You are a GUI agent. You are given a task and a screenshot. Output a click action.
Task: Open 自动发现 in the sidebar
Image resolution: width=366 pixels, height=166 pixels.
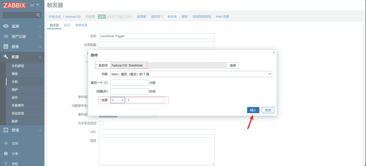(x=18, y=113)
